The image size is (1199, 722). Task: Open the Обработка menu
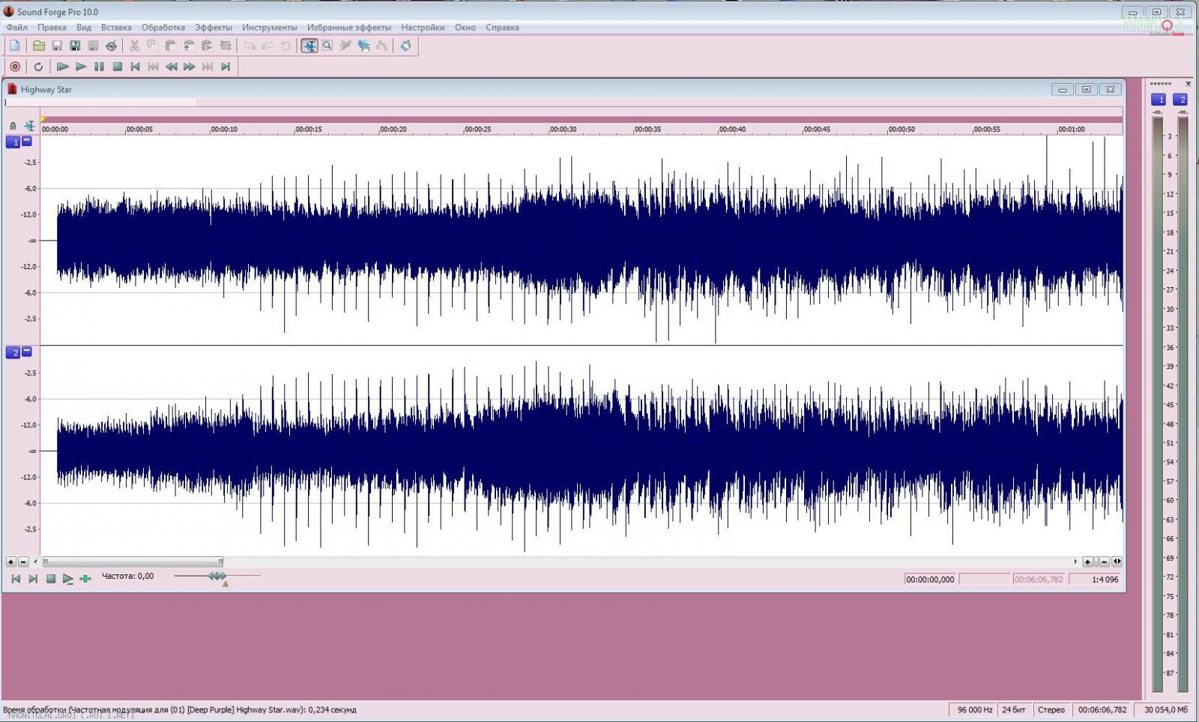point(163,28)
